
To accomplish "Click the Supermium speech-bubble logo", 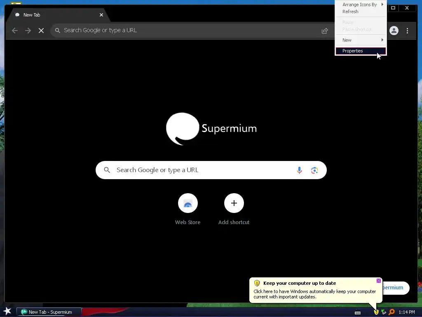I will click(x=183, y=129).
